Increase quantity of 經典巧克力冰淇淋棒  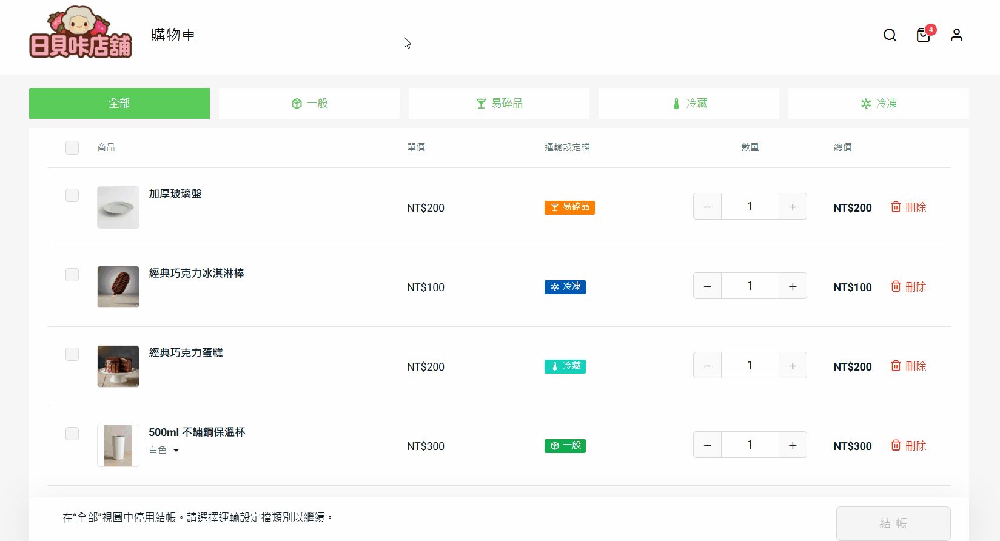pos(793,286)
